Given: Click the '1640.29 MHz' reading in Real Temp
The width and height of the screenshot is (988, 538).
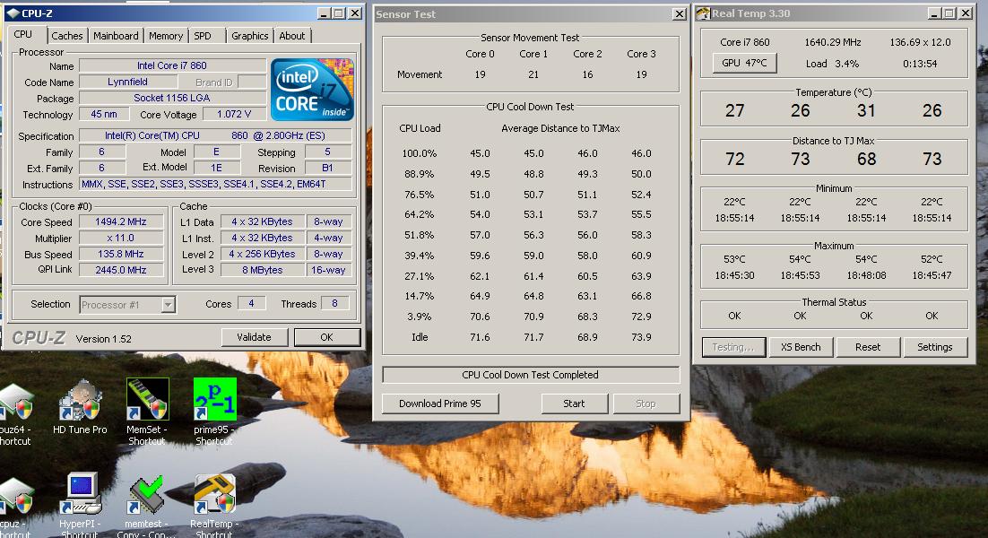Looking at the screenshot, I should pos(832,42).
